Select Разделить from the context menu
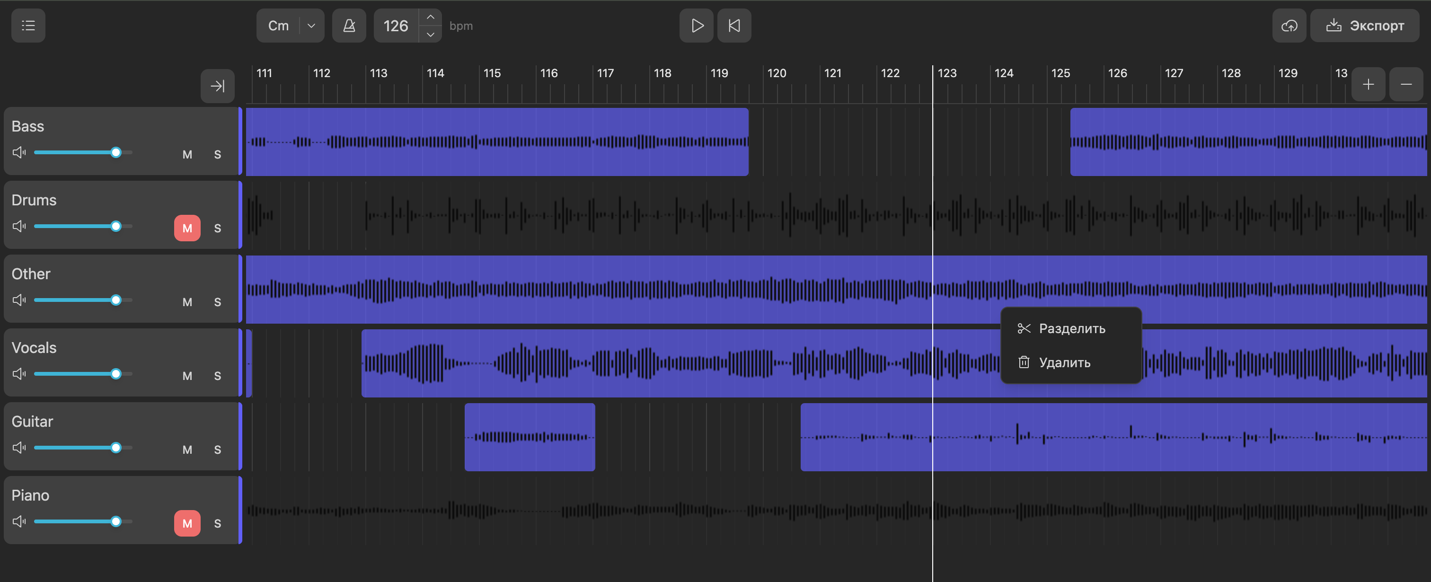1431x582 pixels. point(1071,328)
